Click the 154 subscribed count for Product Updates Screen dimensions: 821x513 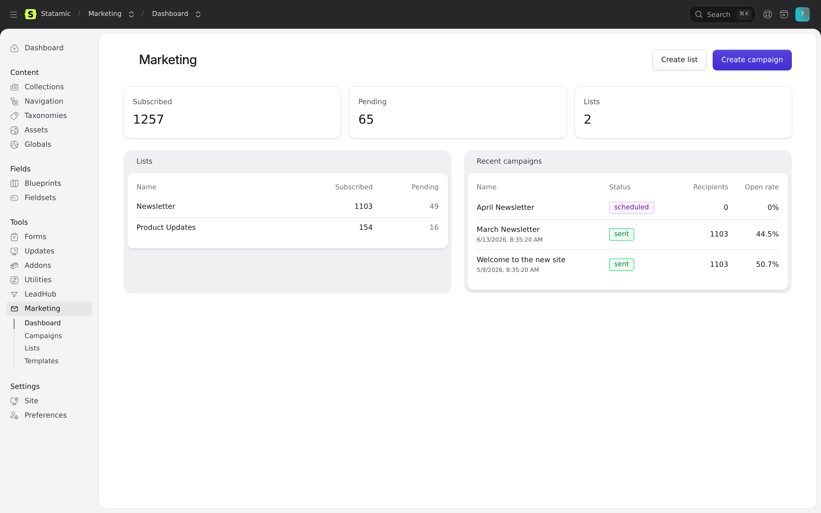[x=366, y=227]
